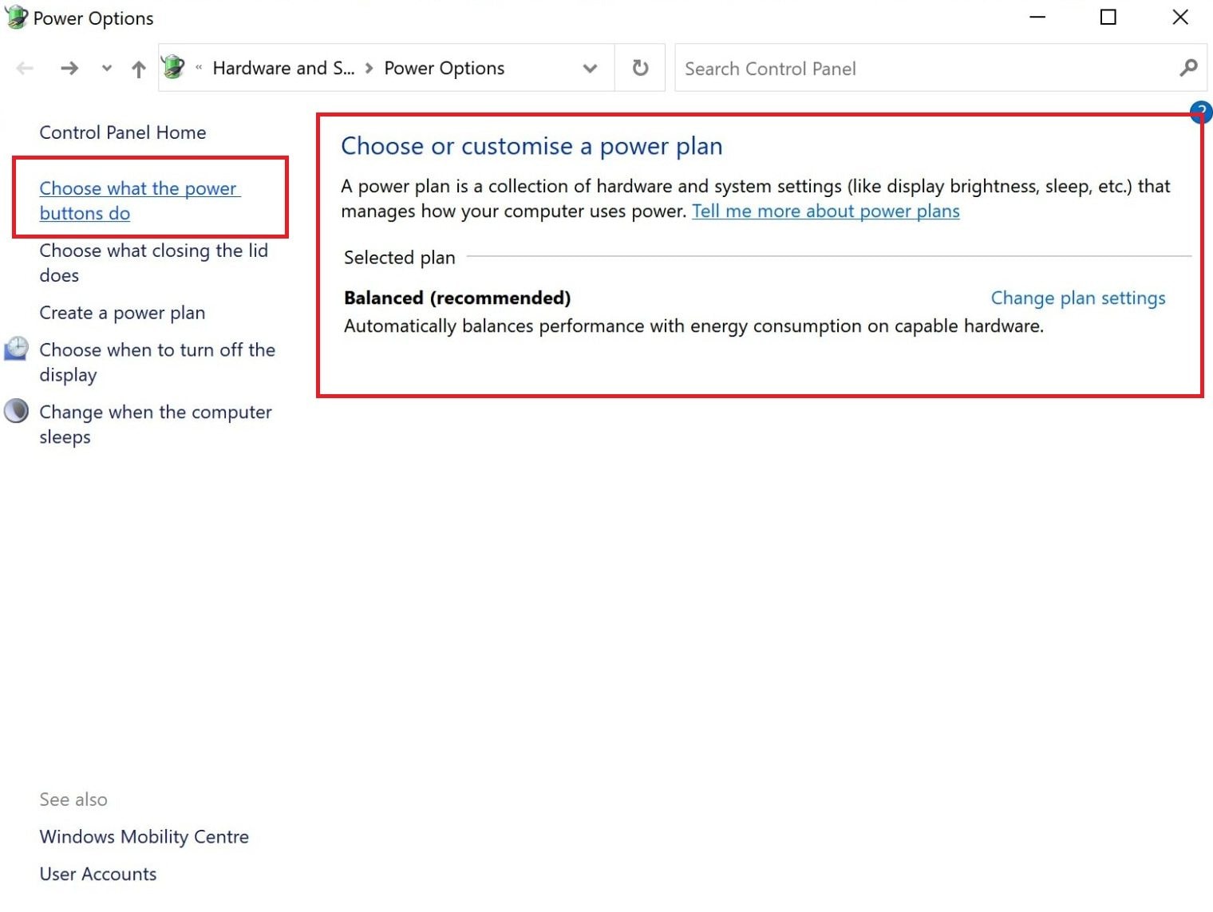This screenshot has width=1213, height=912.
Task: Click the blue Help icon
Action: (x=1201, y=113)
